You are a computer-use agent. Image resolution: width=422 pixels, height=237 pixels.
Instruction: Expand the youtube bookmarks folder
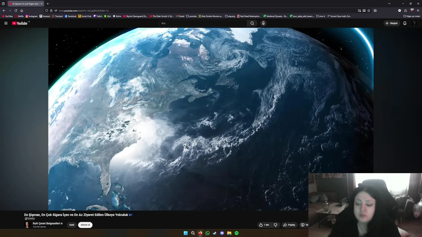click(x=192, y=16)
